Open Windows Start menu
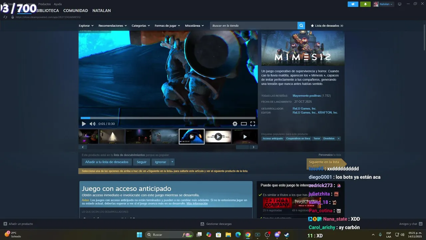The width and height of the screenshot is (426, 240). [x=139, y=235]
